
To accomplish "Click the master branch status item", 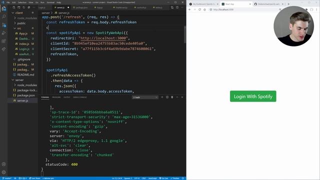I will pos(7,178).
